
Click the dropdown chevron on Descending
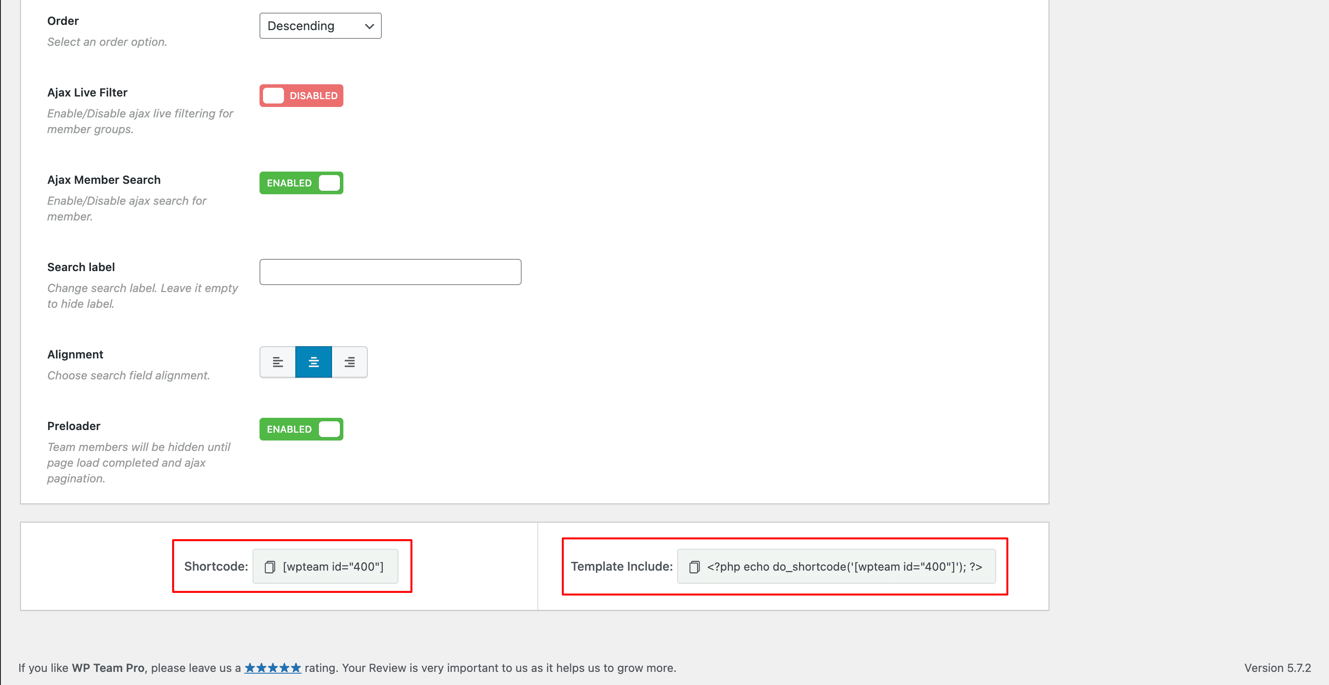tap(370, 26)
